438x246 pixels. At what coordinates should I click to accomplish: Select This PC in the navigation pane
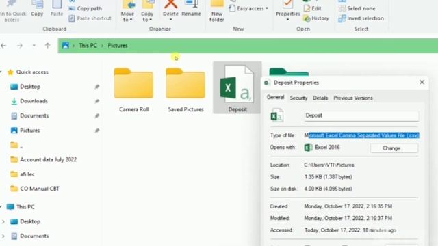coord(25,207)
